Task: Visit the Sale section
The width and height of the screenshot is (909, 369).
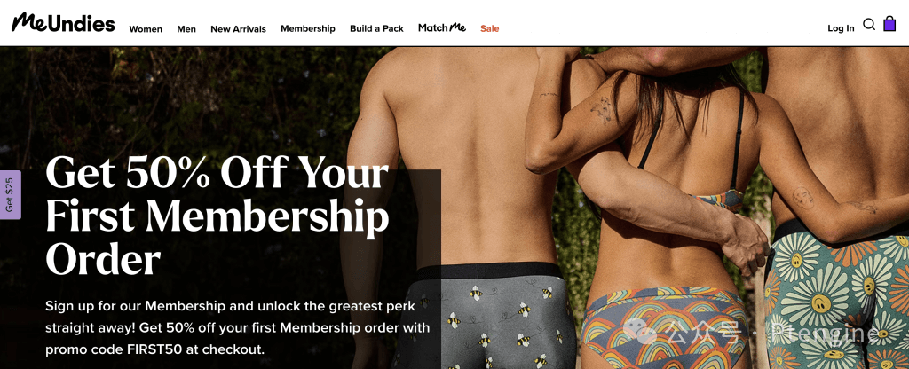Action: click(x=489, y=28)
